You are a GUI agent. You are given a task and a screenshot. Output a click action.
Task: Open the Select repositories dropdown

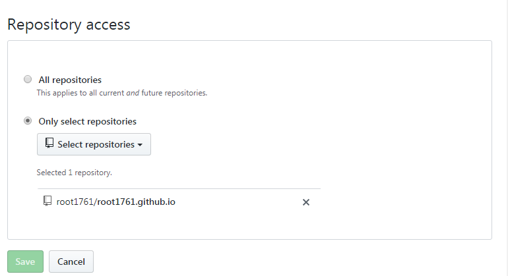[x=94, y=144]
